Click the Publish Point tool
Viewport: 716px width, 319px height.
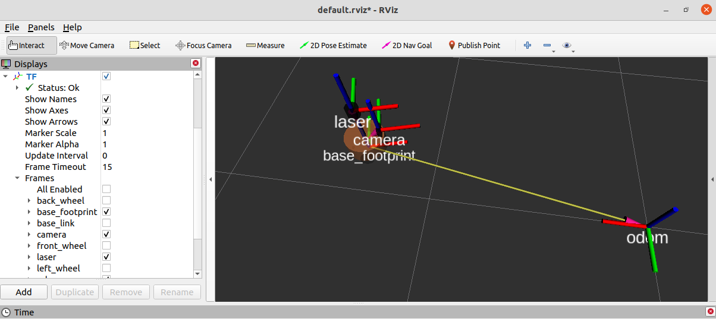[x=474, y=45]
